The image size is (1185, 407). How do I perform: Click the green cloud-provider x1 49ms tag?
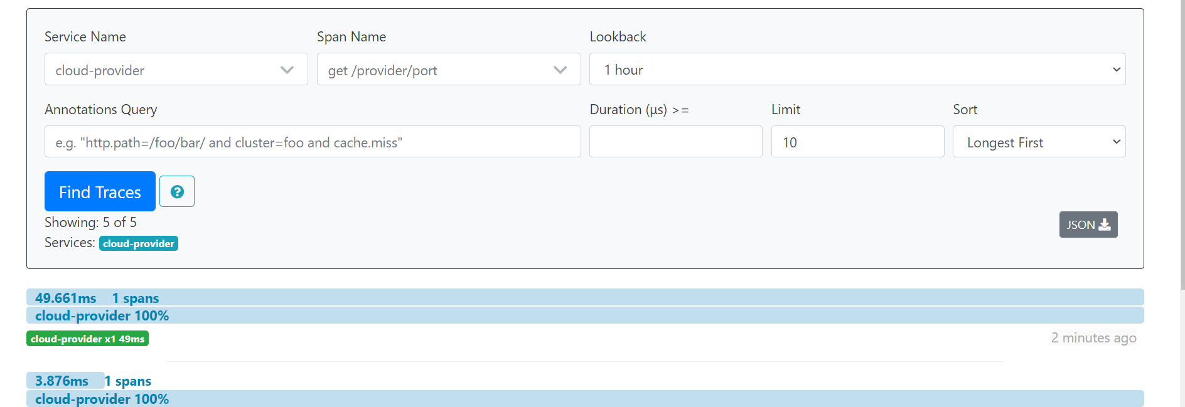click(x=87, y=339)
